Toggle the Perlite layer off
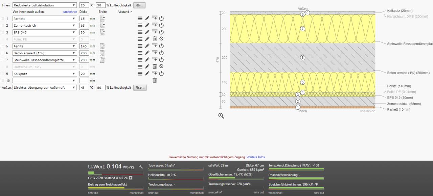Screen dimensions: 433x196 click(x=161, y=46)
